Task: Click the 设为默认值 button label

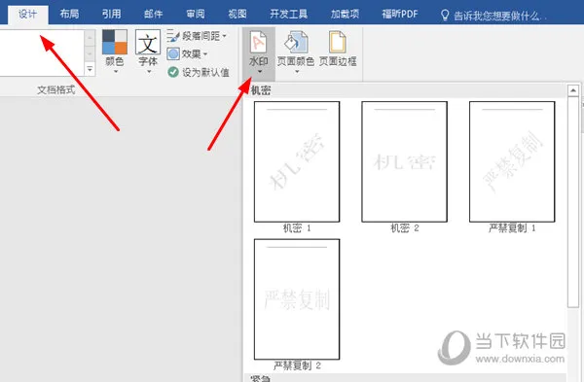Action: (205, 72)
